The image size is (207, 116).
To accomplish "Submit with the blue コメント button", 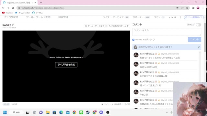I will [194, 39].
